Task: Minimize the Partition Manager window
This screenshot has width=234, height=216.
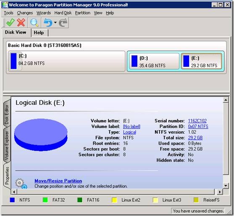Action: (214, 5)
